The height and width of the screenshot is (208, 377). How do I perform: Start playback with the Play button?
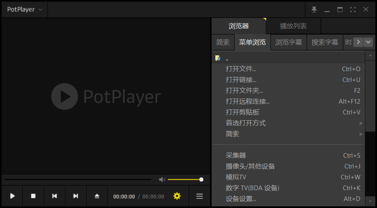pos(12,196)
